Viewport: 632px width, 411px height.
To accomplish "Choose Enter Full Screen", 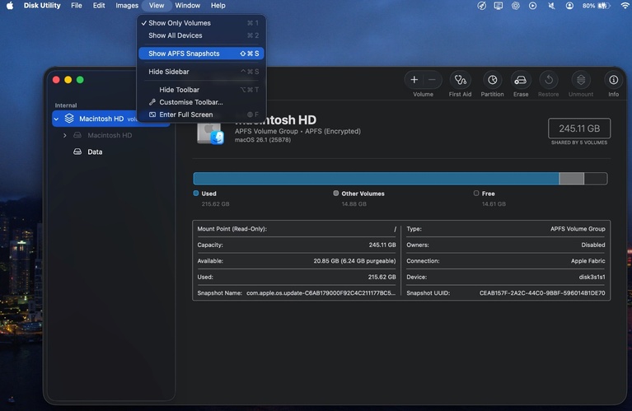I will pos(202,114).
